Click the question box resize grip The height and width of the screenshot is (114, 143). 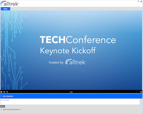coord(139,104)
